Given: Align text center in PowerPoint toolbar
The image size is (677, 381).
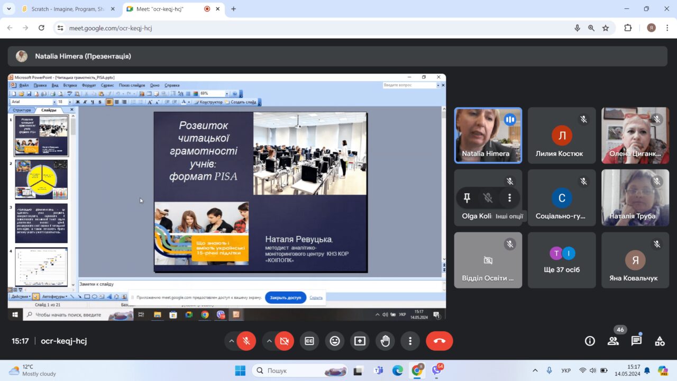Looking at the screenshot, I should click(117, 102).
